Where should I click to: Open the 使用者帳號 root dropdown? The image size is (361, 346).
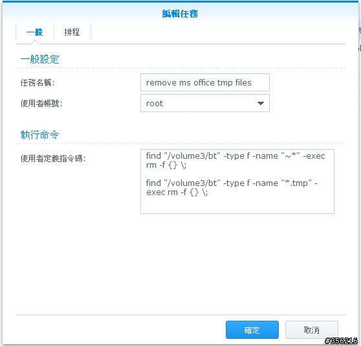pyautogui.click(x=205, y=103)
